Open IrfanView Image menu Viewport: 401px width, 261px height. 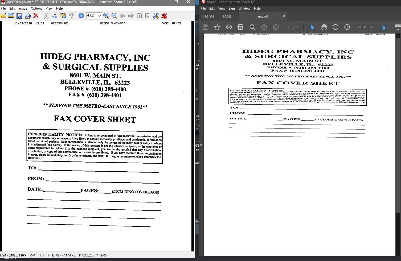(x=23, y=9)
